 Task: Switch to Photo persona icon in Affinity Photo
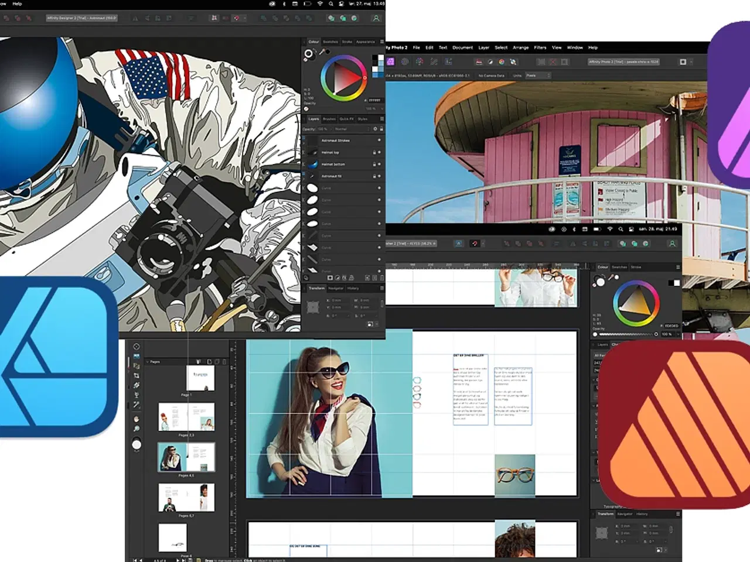coord(390,61)
